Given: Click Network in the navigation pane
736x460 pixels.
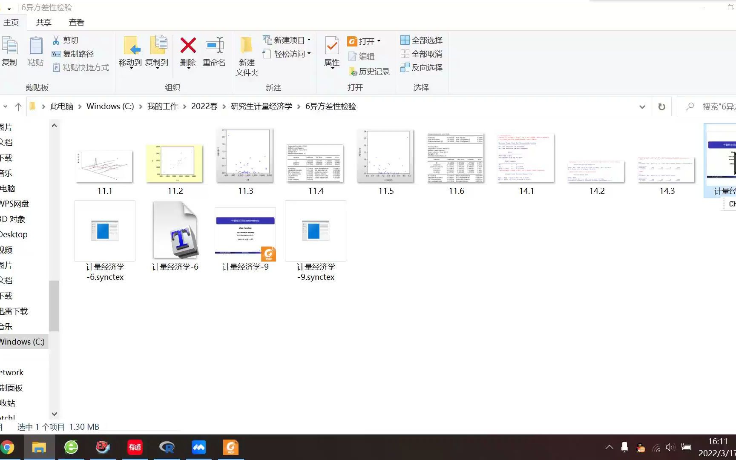Looking at the screenshot, I should 12,372.
